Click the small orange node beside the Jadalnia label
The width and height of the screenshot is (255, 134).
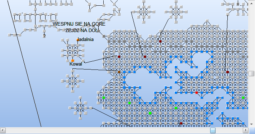[x=78, y=40]
